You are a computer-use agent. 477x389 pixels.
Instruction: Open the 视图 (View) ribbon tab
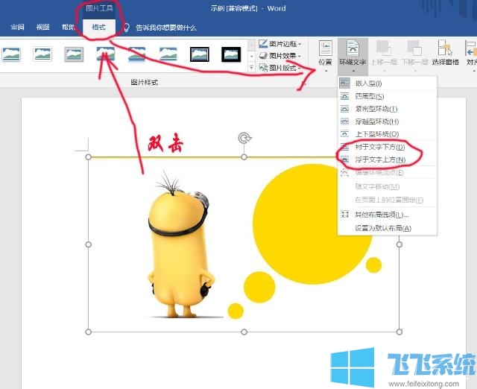[42, 28]
